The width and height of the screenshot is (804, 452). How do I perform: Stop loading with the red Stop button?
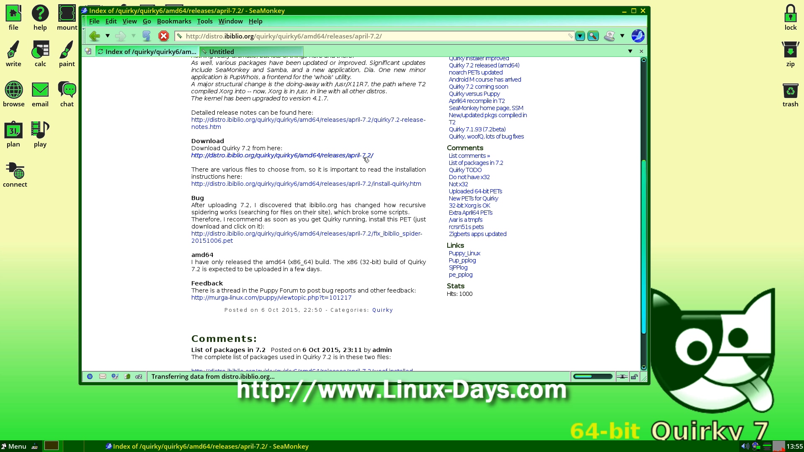[164, 36]
